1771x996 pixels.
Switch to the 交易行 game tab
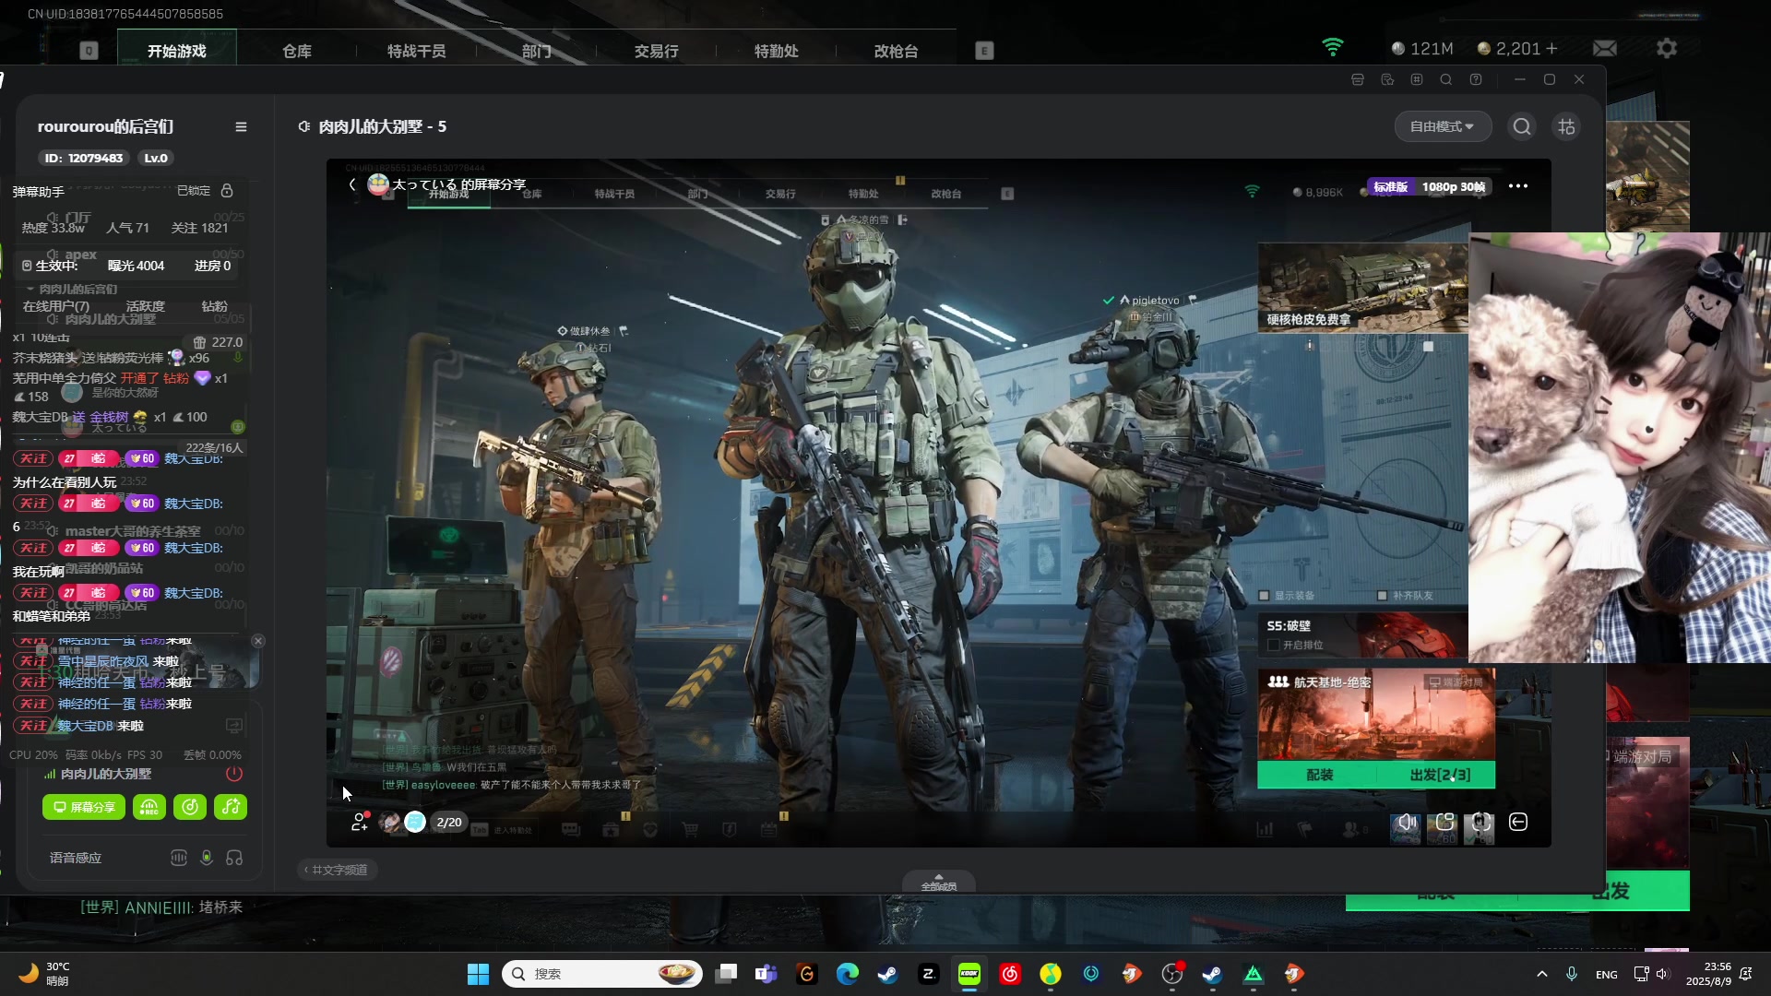[x=657, y=51]
